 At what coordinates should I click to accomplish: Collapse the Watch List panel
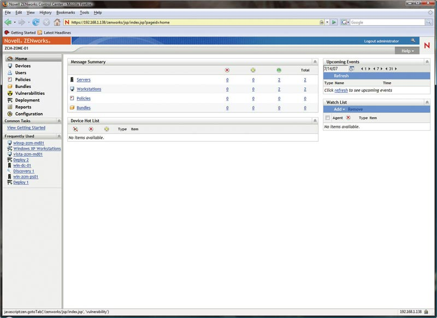pyautogui.click(x=427, y=103)
